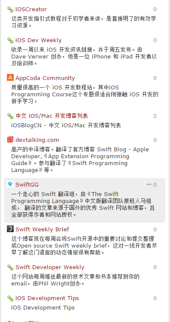Open the Swift Weekly Brief link
Screen dimensions: 170x322
tap(42, 229)
